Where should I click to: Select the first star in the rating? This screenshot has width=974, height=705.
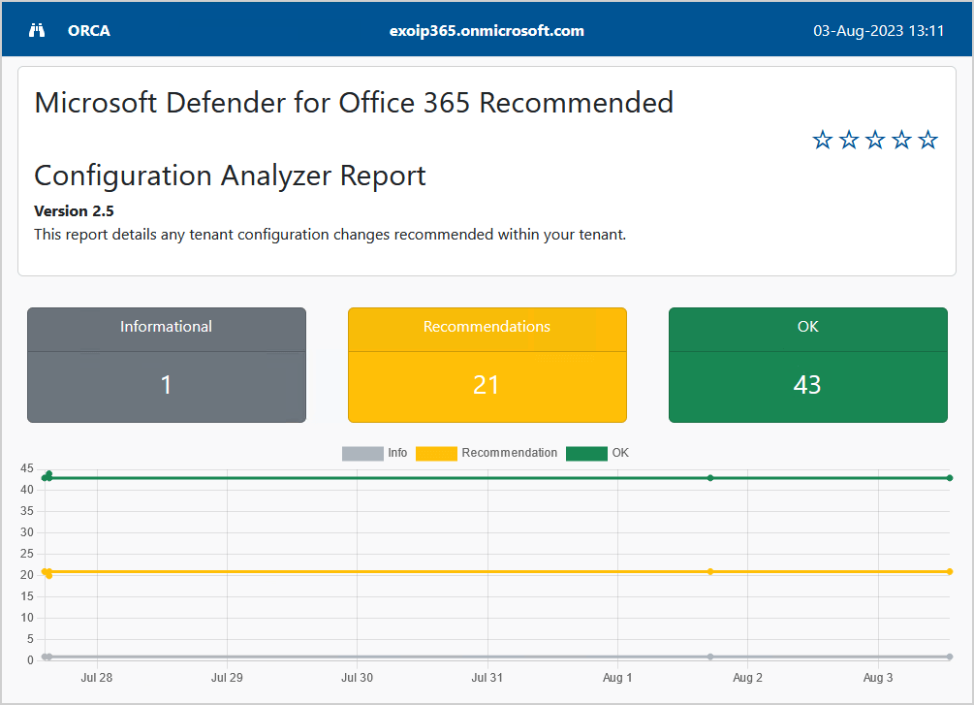click(x=823, y=141)
